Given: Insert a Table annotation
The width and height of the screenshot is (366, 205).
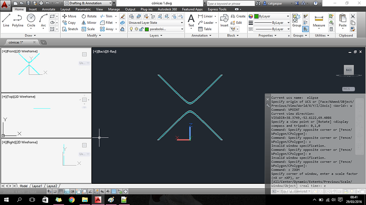Looking at the screenshot, I should pos(205,29).
